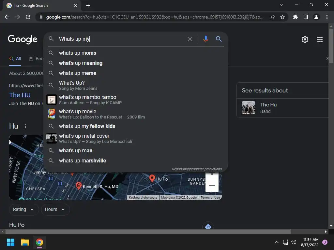
Task: Select suggestion 'whats up meme'
Action: pyautogui.click(x=136, y=73)
